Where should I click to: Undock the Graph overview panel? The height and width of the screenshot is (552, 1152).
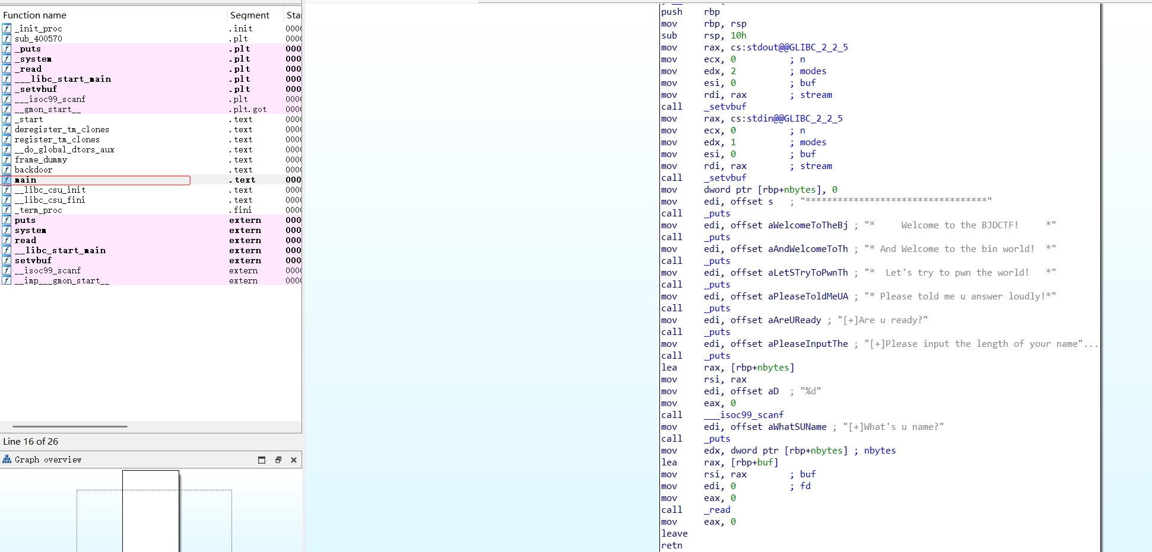[278, 460]
